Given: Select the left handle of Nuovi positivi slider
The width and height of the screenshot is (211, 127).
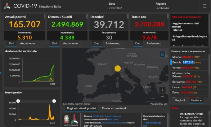Looking at the screenshot, I should (18, 101).
